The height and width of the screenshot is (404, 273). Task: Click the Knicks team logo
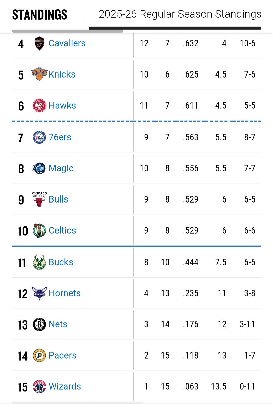(39, 74)
